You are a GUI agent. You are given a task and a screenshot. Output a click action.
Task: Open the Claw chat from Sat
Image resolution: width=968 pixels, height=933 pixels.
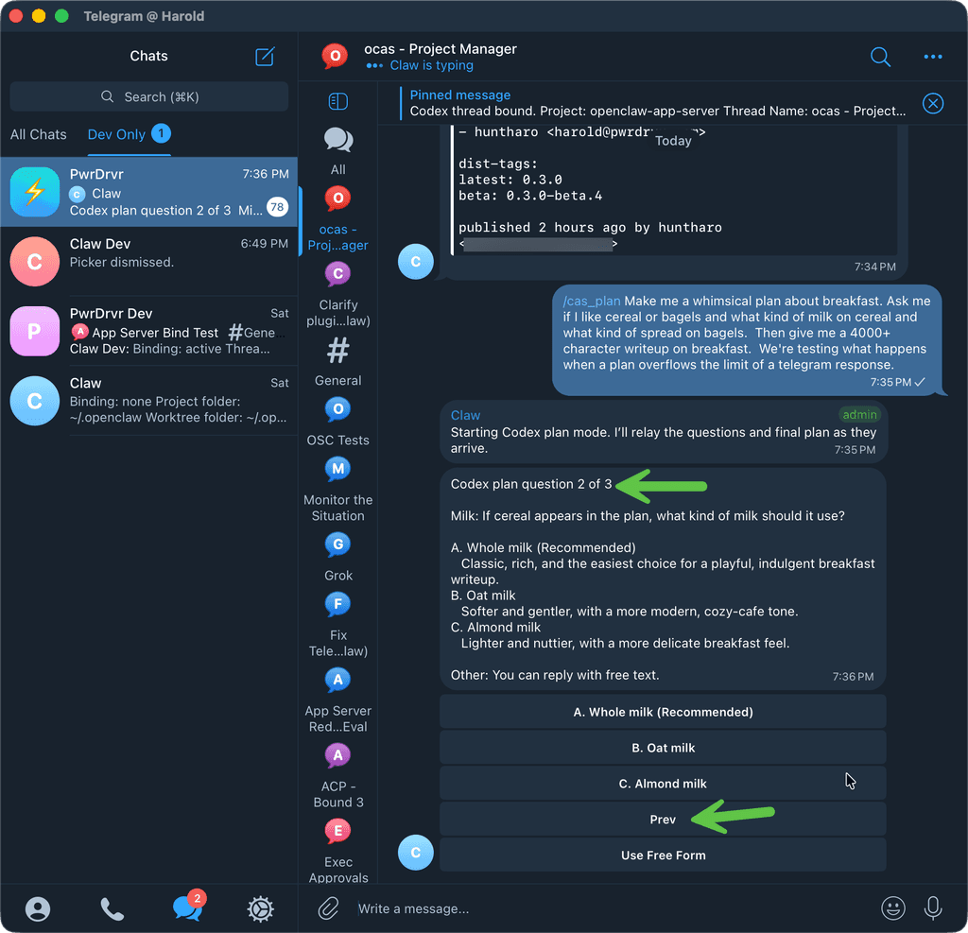coord(148,401)
